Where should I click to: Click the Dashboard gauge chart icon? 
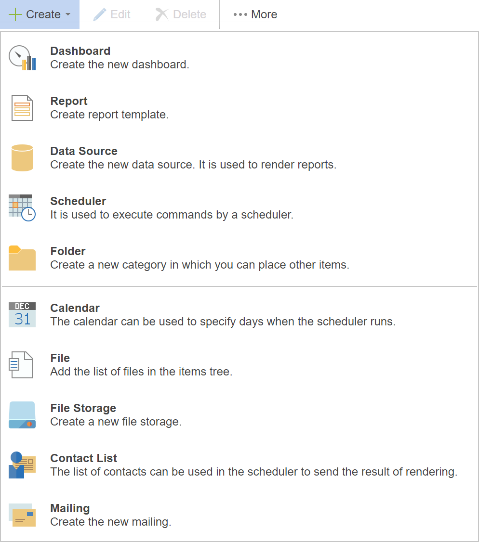coord(22,58)
